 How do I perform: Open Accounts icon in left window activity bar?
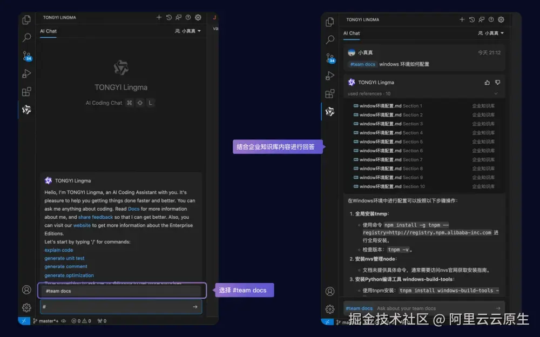[x=26, y=290]
